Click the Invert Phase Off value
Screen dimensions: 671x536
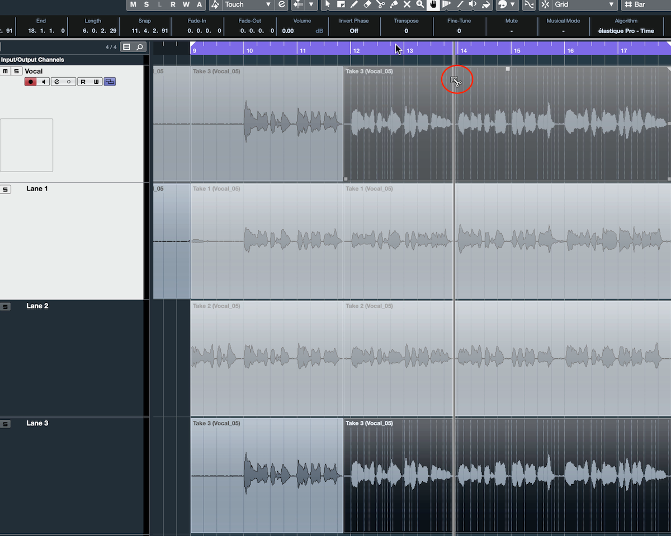[x=354, y=31]
